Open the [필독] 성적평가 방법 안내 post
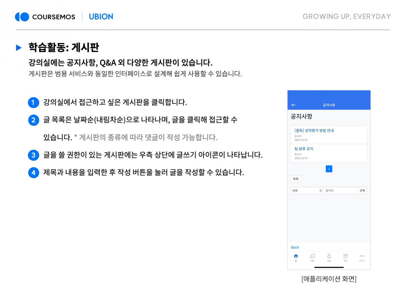This screenshot has width=406, height=304. [x=314, y=131]
